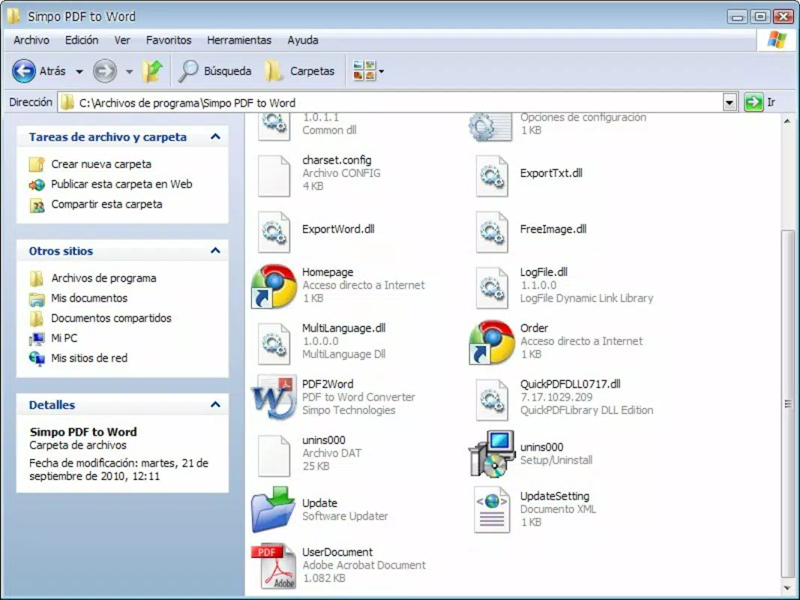Click the forward navigation arrow button
Image resolution: width=800 pixels, height=600 pixels.
[x=105, y=71]
